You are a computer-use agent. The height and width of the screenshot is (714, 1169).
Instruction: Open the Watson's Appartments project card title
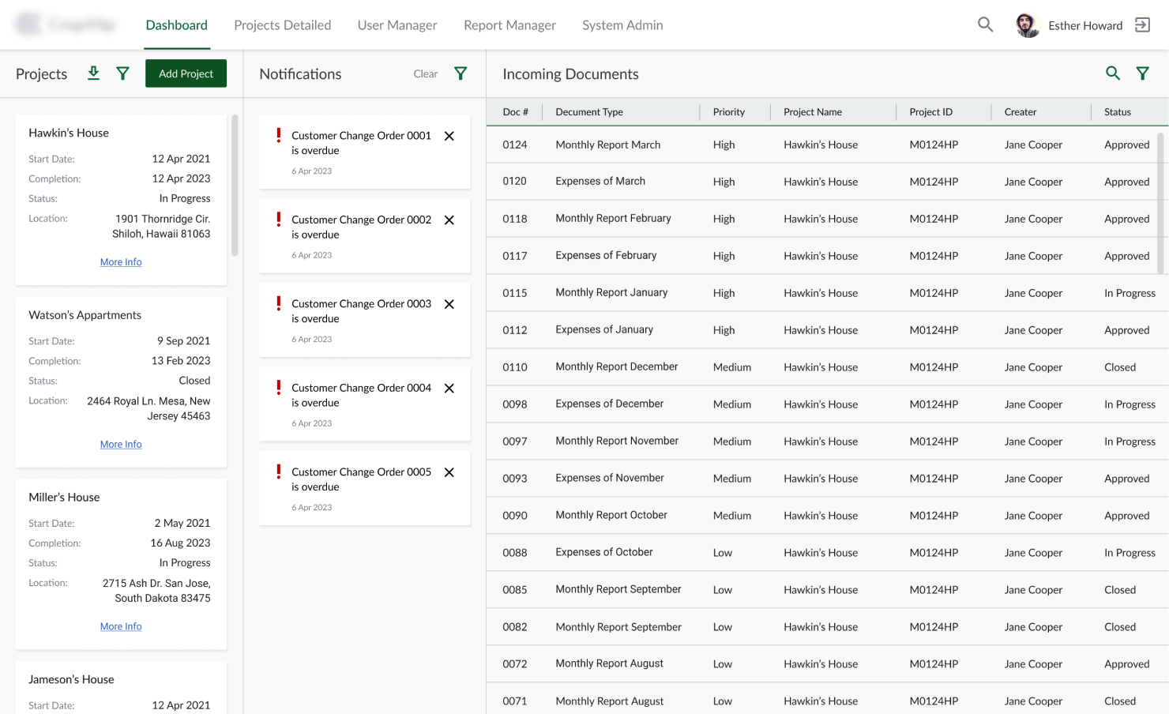point(85,315)
